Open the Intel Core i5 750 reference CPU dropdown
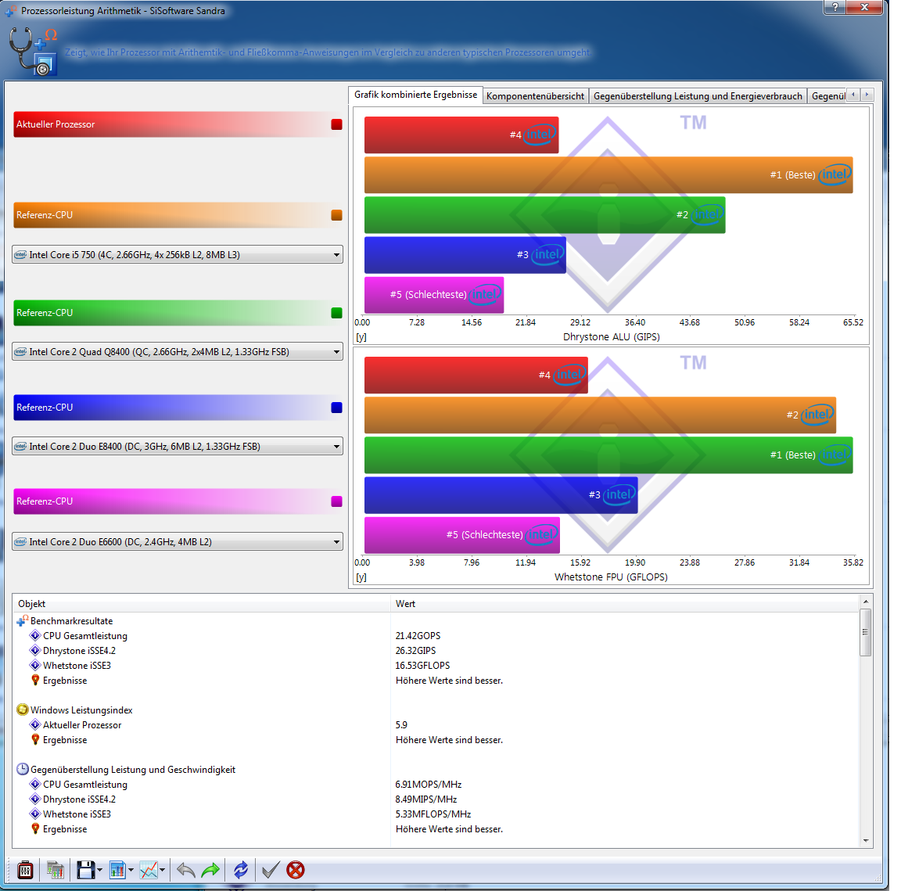Screen dimensions: 901x891 pyautogui.click(x=178, y=254)
